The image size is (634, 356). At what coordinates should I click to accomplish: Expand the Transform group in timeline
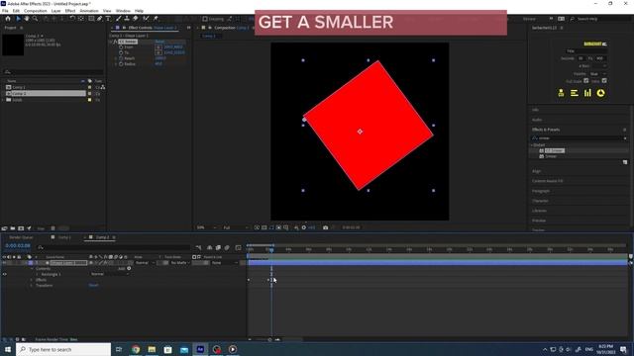(32, 286)
